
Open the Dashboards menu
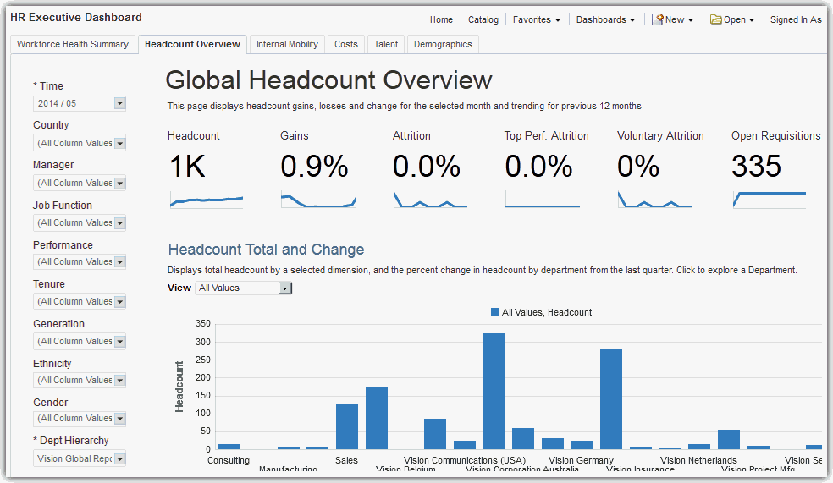pos(605,19)
